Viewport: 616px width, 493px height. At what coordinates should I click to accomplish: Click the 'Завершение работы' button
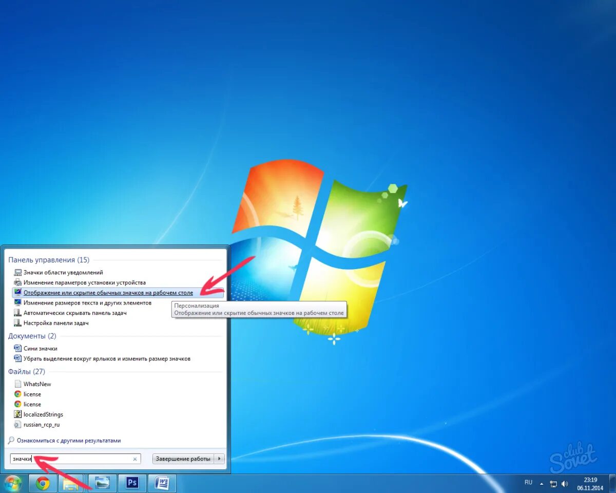(x=182, y=459)
